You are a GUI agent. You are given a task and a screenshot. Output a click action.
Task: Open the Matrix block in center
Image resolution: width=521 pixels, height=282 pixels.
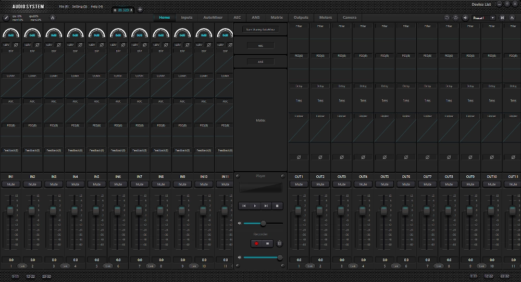point(260,120)
